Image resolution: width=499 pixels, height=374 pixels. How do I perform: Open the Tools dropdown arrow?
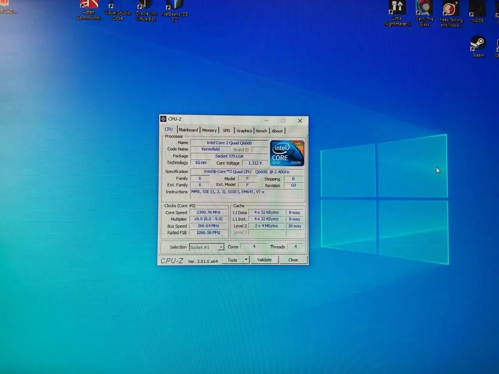coord(246,260)
